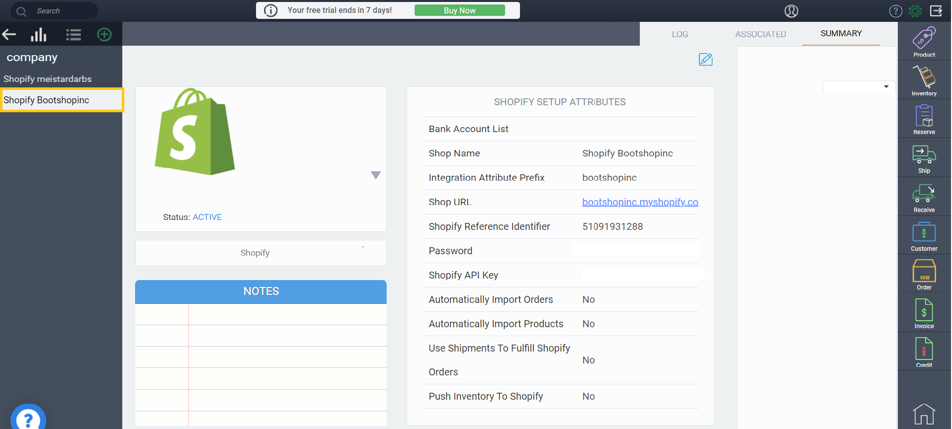Image resolution: width=952 pixels, height=429 pixels.
Task: Open the Invoice module
Action: point(924,314)
